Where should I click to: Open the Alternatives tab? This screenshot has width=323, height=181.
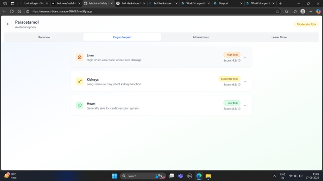(201, 37)
